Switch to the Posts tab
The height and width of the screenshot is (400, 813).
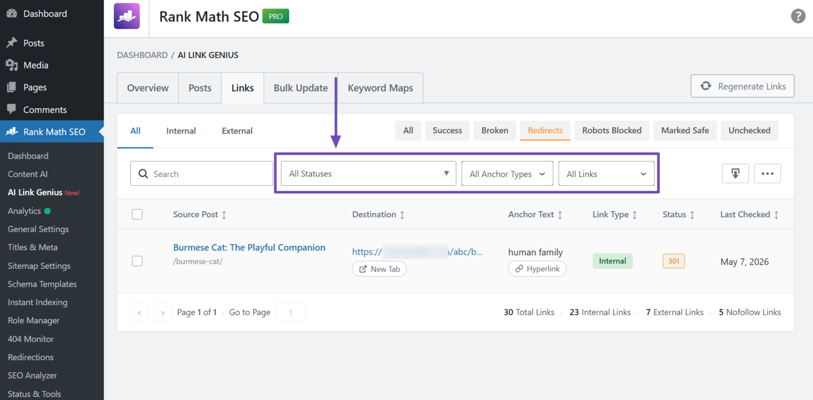point(200,88)
